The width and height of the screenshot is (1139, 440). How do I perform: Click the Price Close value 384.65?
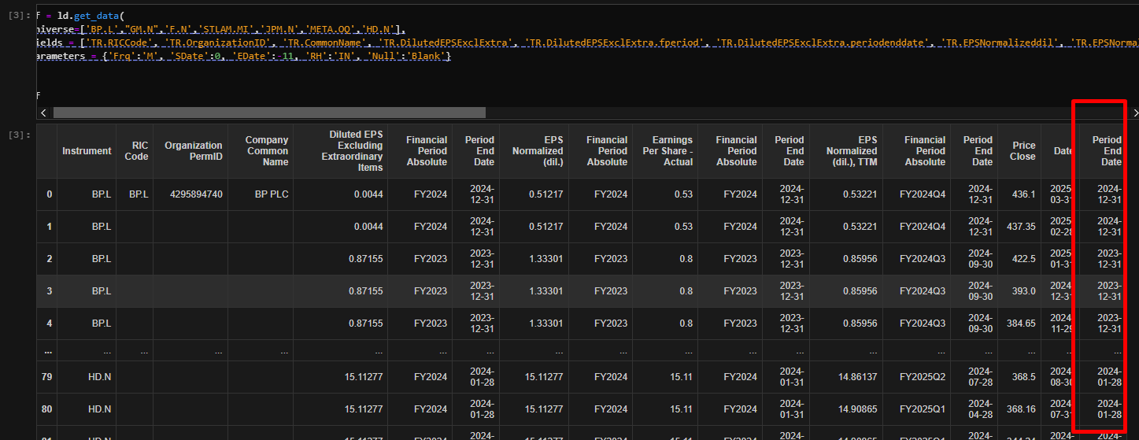[1019, 324]
